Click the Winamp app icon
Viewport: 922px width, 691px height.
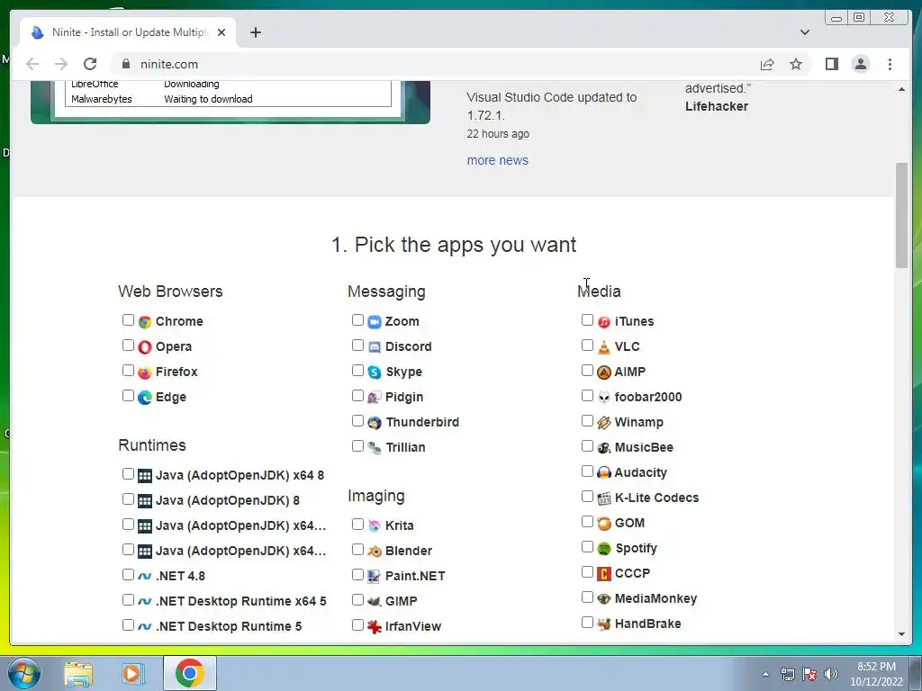(x=604, y=423)
